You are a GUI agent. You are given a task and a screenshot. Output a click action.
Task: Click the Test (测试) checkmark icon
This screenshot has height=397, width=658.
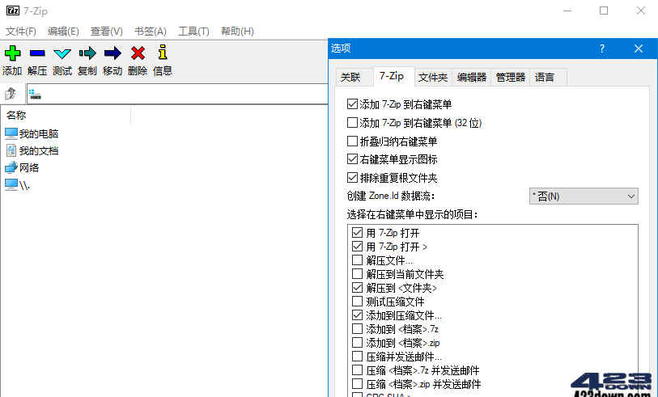point(62,53)
